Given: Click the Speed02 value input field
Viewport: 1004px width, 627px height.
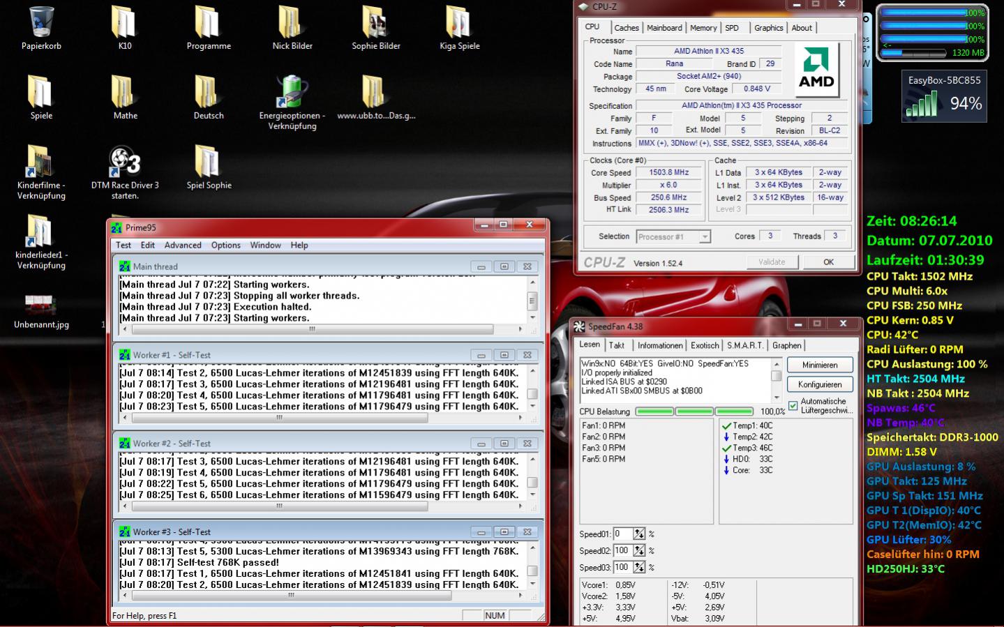Looking at the screenshot, I should tap(622, 550).
